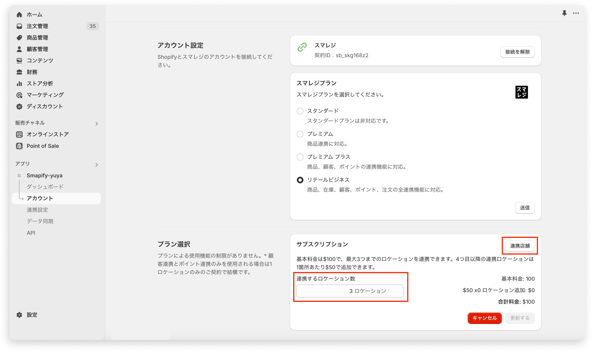Click the $50 x0 ロケーション追加: $0 text

click(499, 290)
